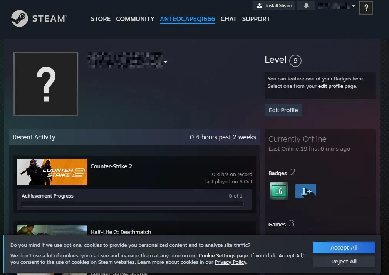Reject all cookies
Screen dimensions: 389x275
click(x=344, y=262)
